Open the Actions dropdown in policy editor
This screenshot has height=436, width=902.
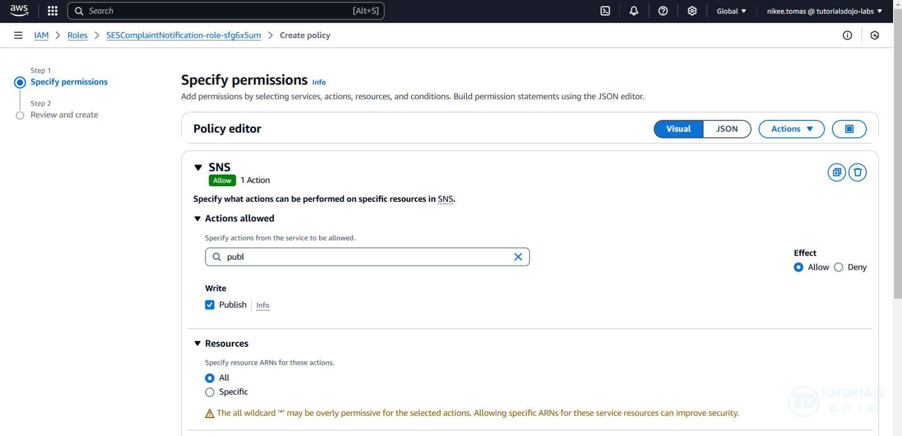coord(791,129)
